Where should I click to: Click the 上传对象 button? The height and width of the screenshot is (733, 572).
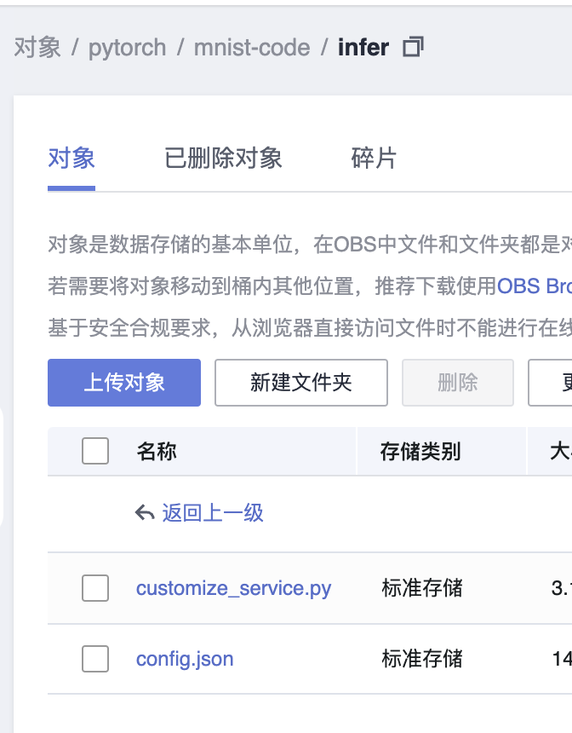point(124,383)
